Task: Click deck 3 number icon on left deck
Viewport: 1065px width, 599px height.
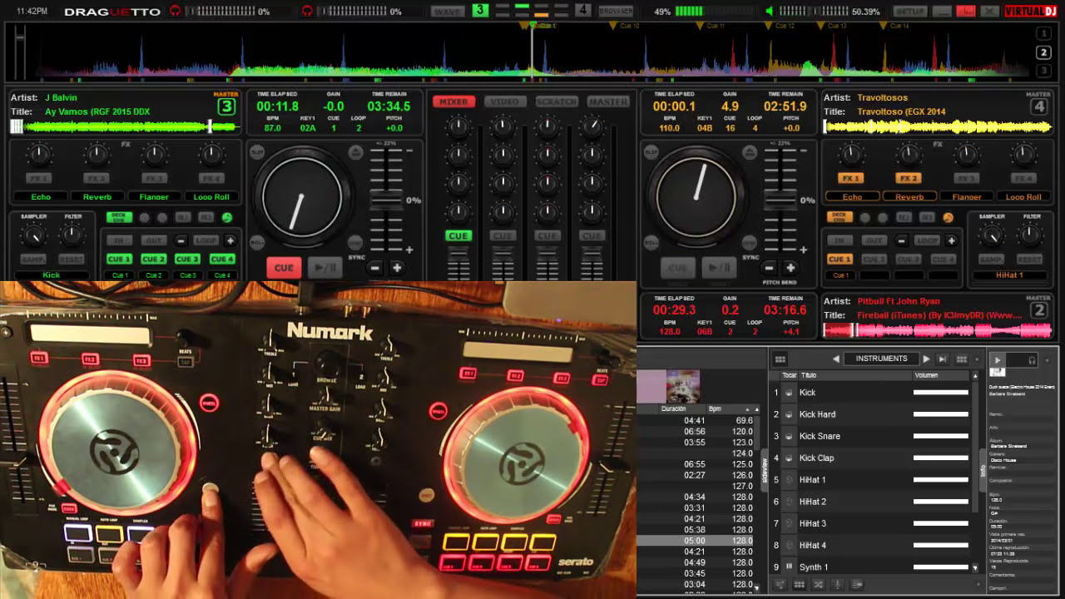Action: [x=226, y=106]
